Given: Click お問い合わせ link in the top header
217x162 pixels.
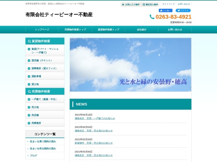Looking at the screenshot, I should point(184,4).
